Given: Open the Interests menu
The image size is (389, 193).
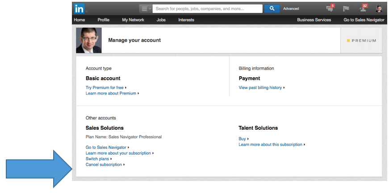Looking at the screenshot, I should coord(186,20).
